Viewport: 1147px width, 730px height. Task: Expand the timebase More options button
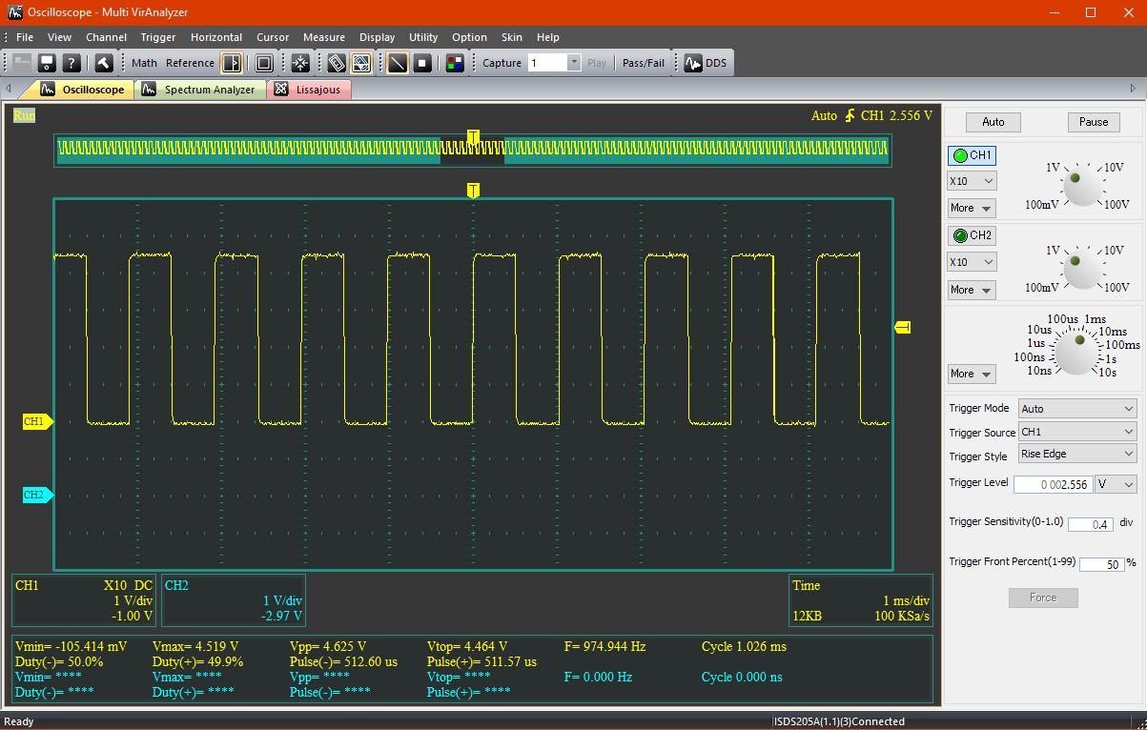coord(972,374)
